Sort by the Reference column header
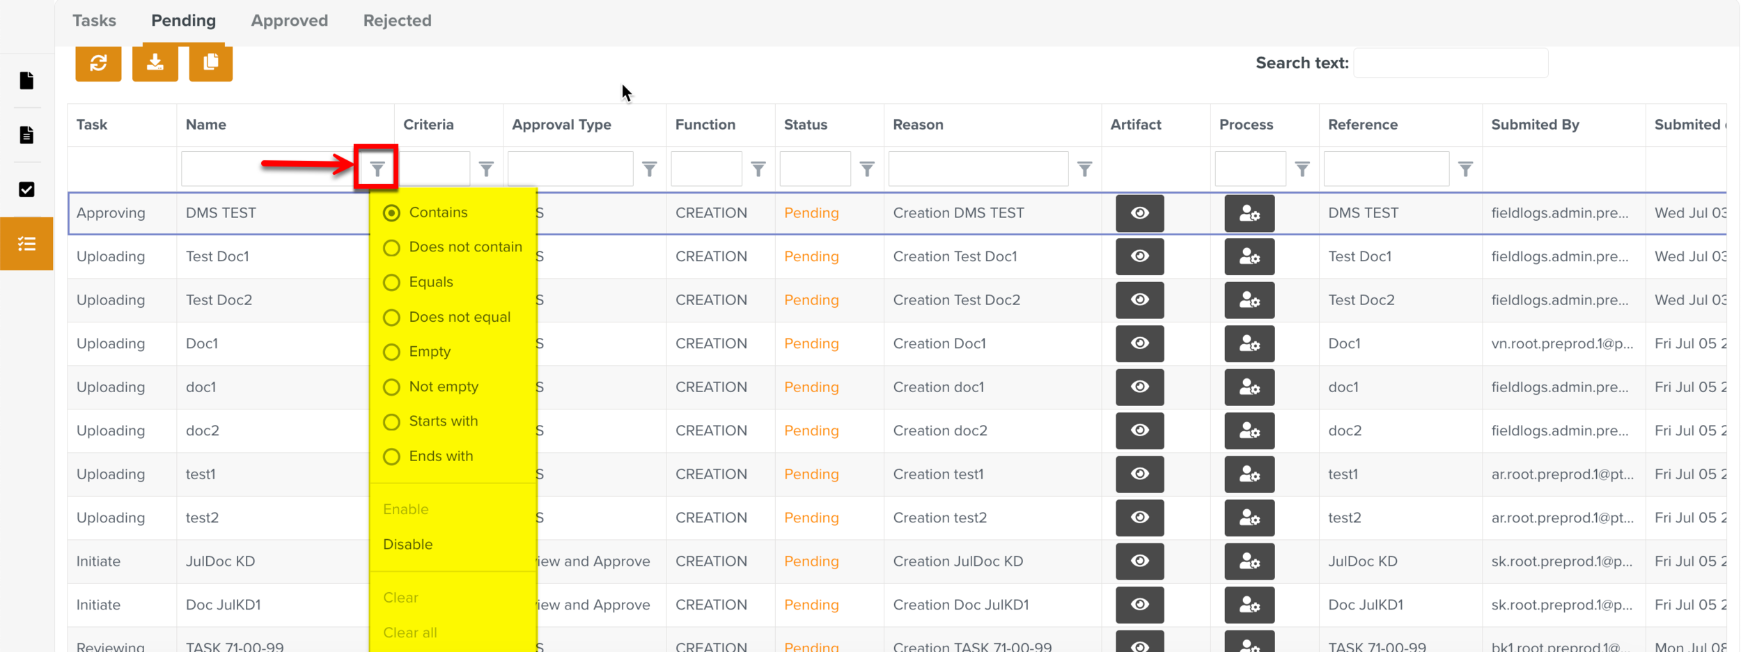Screen dimensions: 1741x652 point(1362,125)
